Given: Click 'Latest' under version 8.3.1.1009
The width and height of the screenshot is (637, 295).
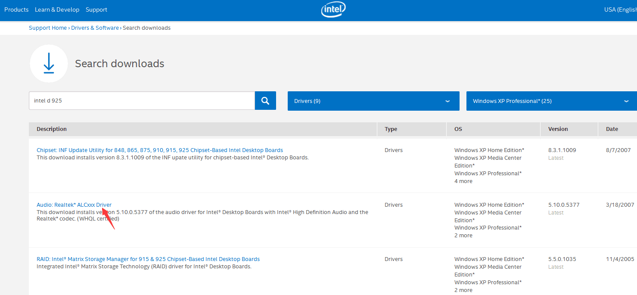Looking at the screenshot, I should click(556, 158).
